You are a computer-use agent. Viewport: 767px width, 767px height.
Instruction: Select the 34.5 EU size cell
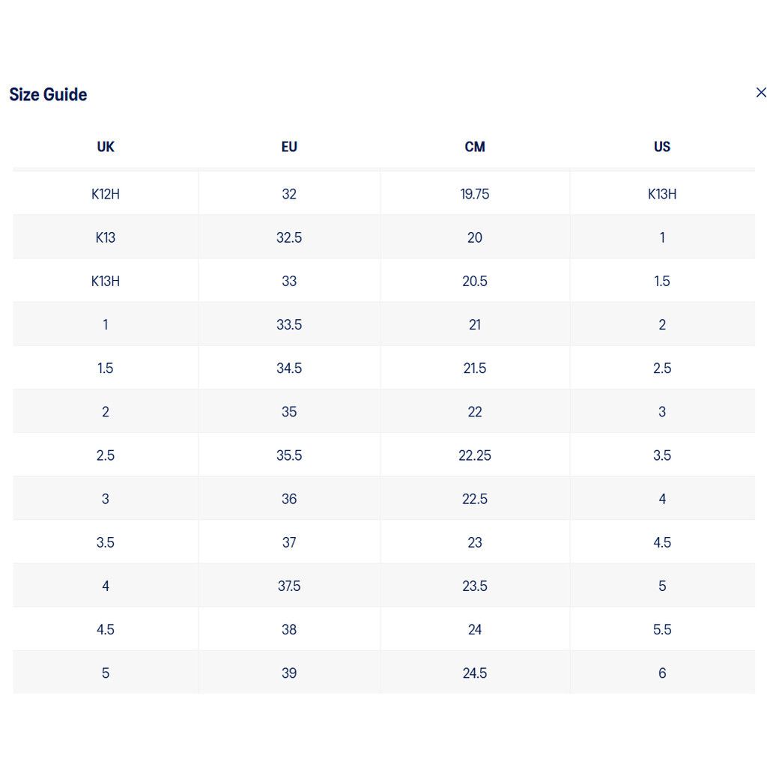coord(289,368)
